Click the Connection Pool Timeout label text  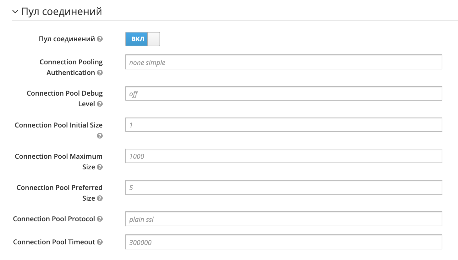pyautogui.click(x=54, y=242)
